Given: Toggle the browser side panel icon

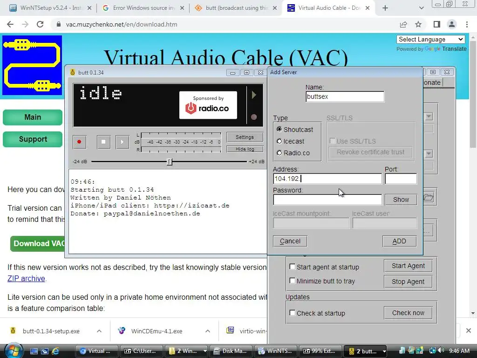Looking at the screenshot, I should pos(437,24).
